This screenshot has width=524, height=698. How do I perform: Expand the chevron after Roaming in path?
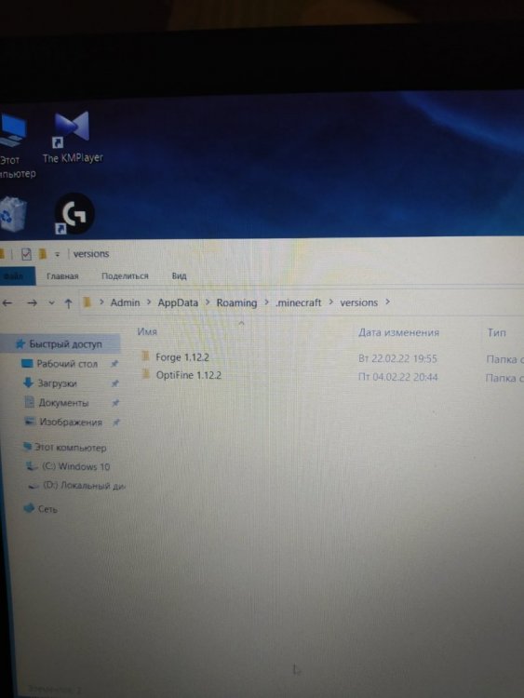coord(266,302)
